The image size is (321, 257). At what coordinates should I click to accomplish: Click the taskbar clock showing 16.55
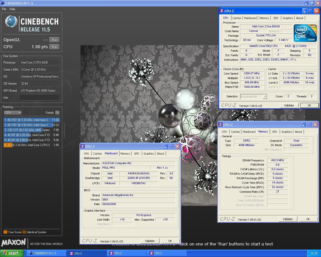point(314,253)
